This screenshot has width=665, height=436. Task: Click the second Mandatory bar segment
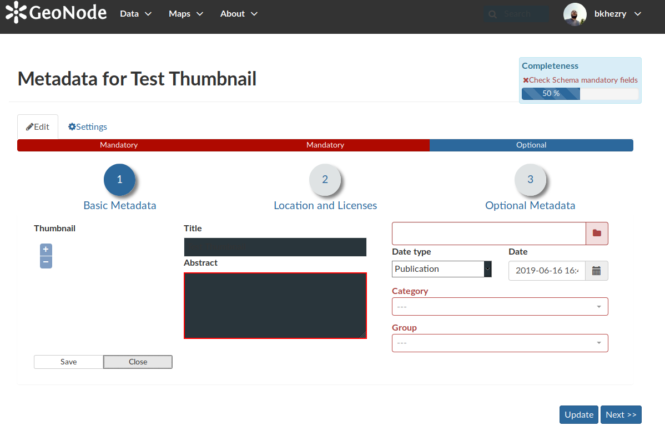[x=325, y=145]
